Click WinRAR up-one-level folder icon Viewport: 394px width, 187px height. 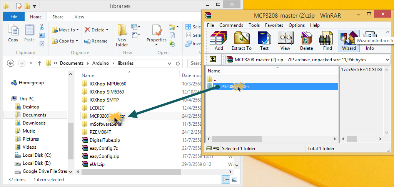(x=212, y=59)
